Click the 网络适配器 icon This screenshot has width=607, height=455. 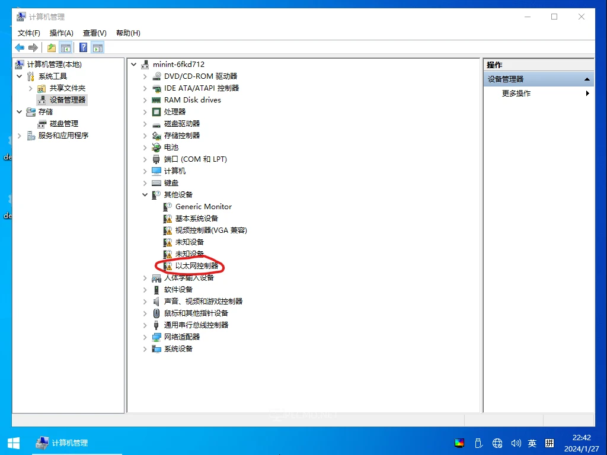tap(156, 337)
